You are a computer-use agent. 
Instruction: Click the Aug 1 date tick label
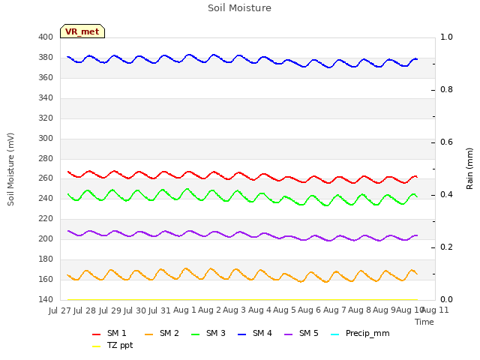tap(184, 310)
